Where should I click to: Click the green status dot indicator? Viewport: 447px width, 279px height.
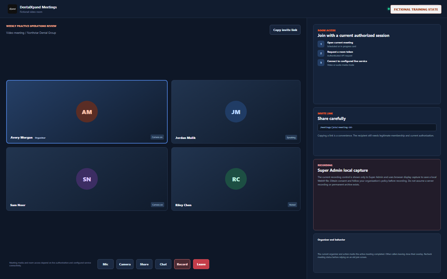click(389, 9)
